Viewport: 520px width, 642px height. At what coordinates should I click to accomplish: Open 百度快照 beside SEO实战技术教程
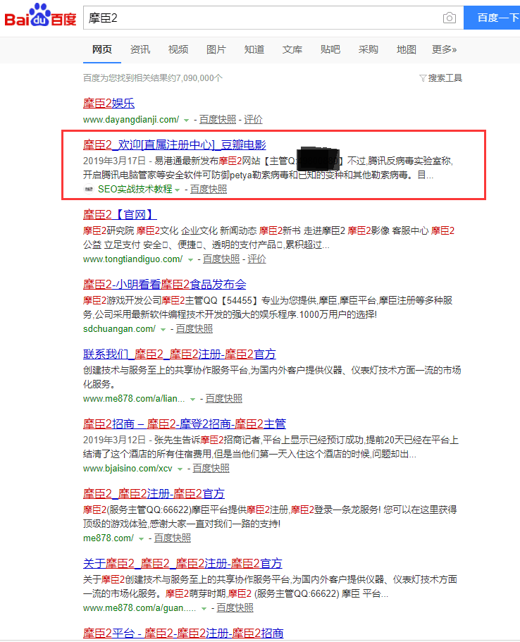(209, 189)
